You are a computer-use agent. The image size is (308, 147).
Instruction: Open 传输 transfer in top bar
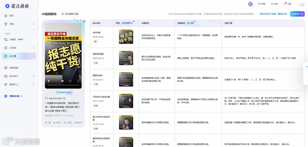pyautogui.click(x=262, y=4)
